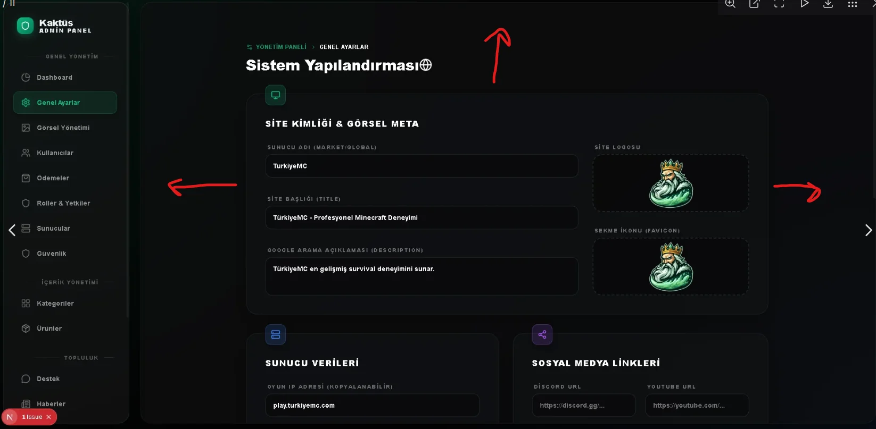Click the blue server icon above Sunucu Verileri
This screenshot has height=429, width=876.
(x=276, y=334)
